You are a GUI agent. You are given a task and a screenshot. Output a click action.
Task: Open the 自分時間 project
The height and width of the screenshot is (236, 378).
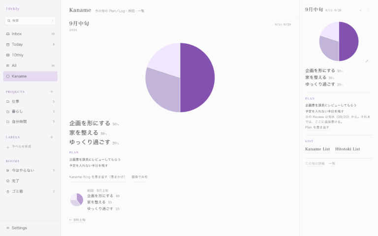(31, 121)
